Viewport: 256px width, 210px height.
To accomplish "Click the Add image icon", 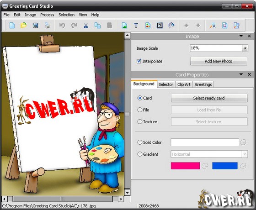I will [124, 26].
